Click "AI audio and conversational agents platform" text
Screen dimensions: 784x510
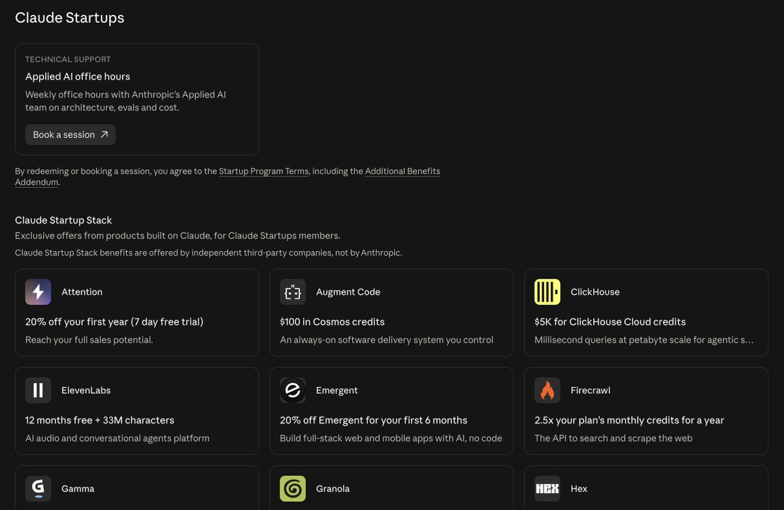118,438
